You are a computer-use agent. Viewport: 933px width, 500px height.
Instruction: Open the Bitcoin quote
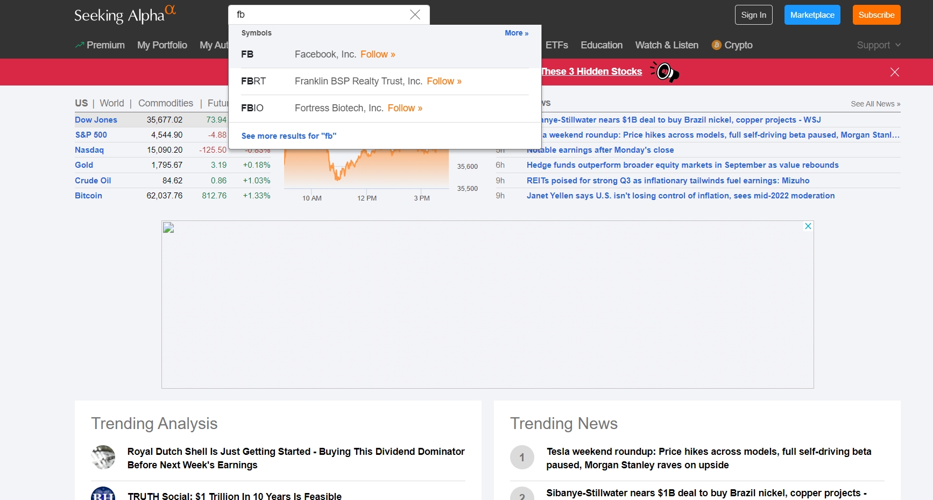click(x=88, y=196)
